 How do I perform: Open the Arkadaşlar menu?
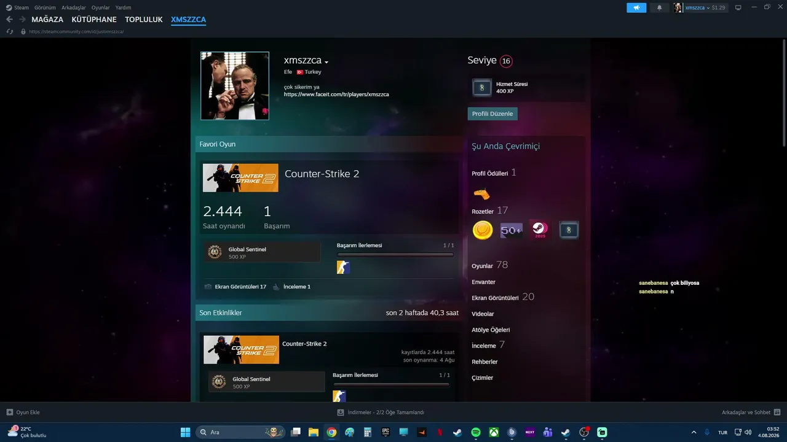74,7
